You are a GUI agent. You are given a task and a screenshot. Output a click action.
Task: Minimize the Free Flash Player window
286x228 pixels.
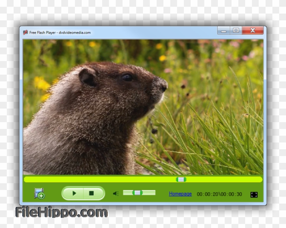pyautogui.click(x=224, y=30)
